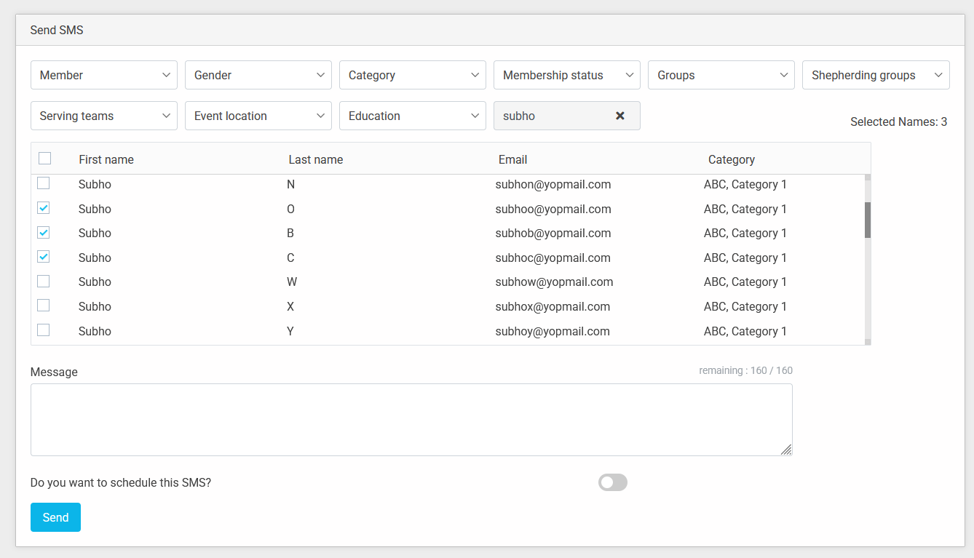Click the Email column header
Image resolution: width=974 pixels, height=558 pixels.
tap(512, 159)
